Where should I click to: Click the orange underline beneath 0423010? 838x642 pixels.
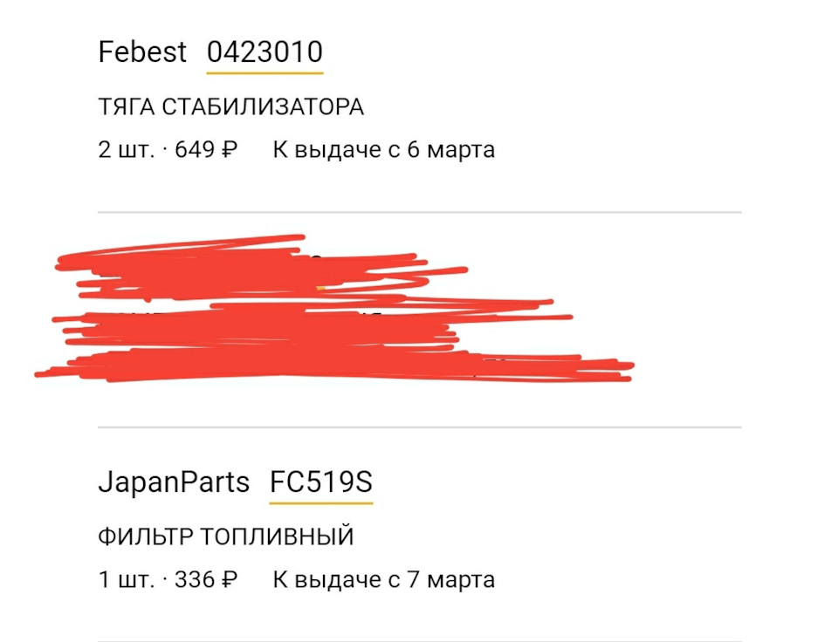click(x=264, y=72)
